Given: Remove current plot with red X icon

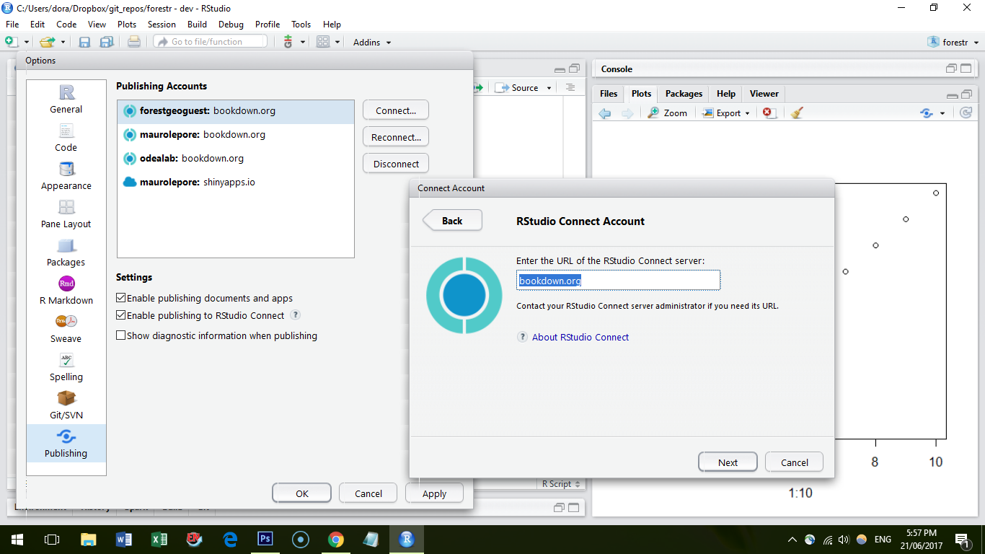Looking at the screenshot, I should click(x=769, y=113).
